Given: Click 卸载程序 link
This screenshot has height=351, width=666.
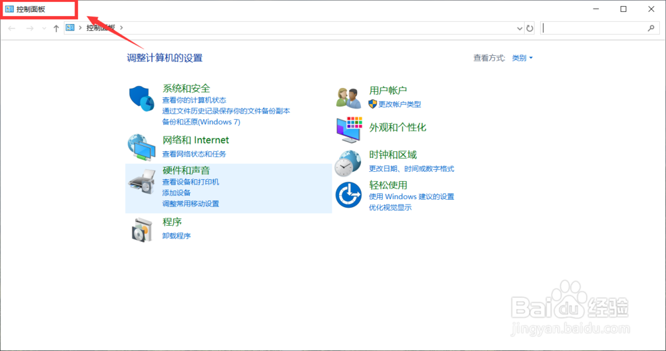Looking at the screenshot, I should pos(176,236).
